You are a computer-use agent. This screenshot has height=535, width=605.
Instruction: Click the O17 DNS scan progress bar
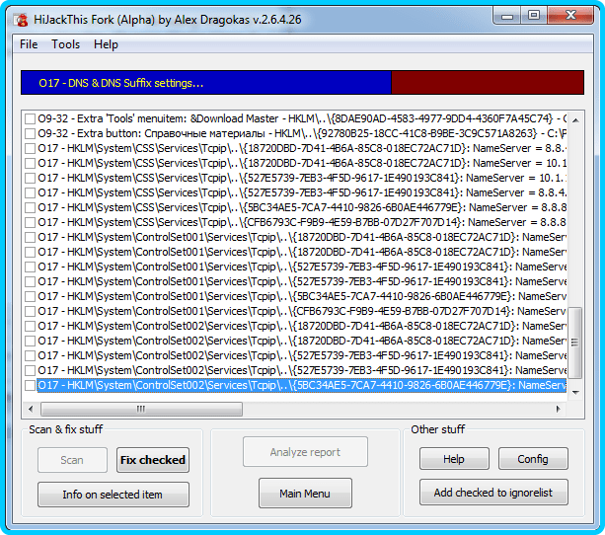point(302,83)
